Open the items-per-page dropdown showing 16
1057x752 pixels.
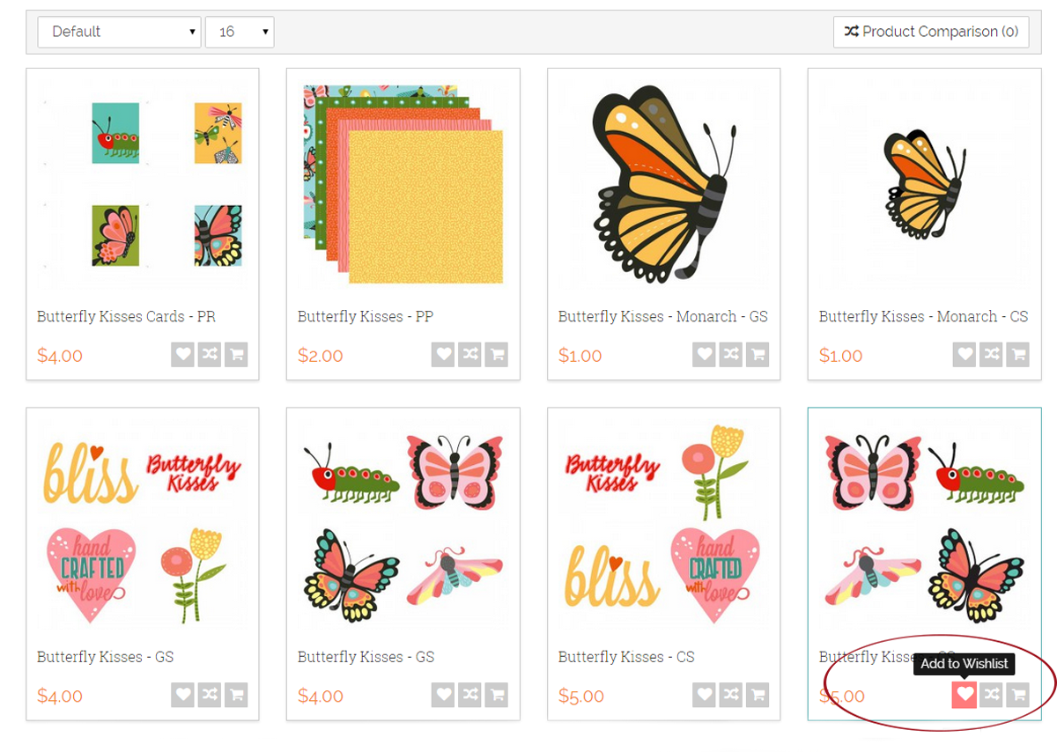[x=240, y=32]
